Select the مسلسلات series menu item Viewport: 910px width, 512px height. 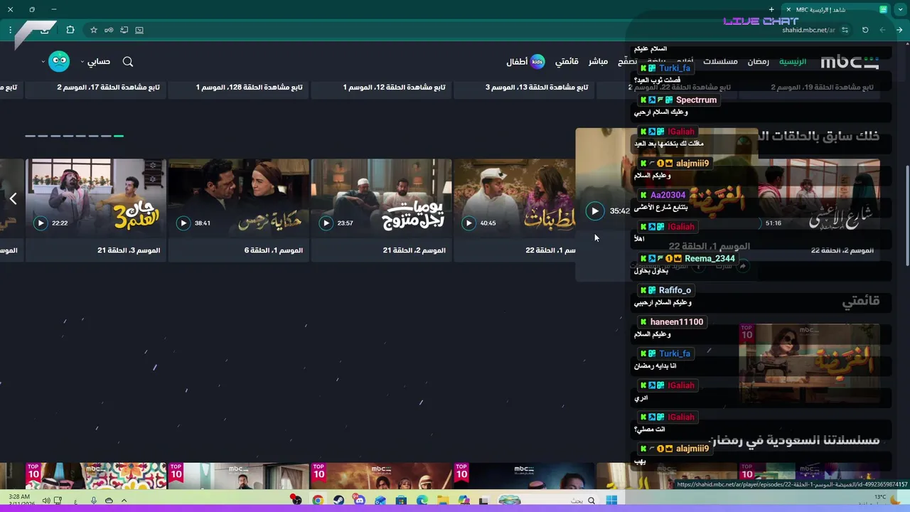[x=720, y=62]
